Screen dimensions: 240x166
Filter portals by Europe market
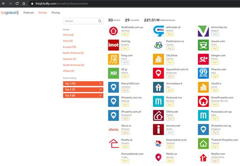coord(70,47)
